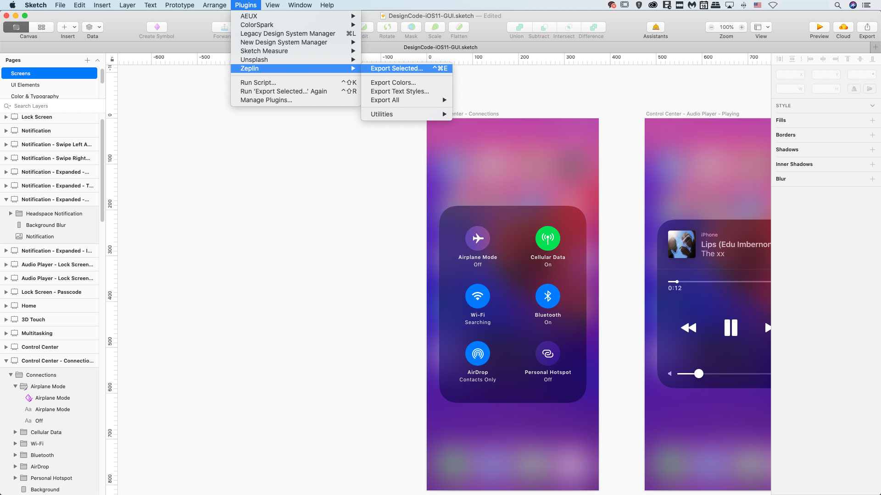Click the Rotate tool icon

tap(387, 27)
